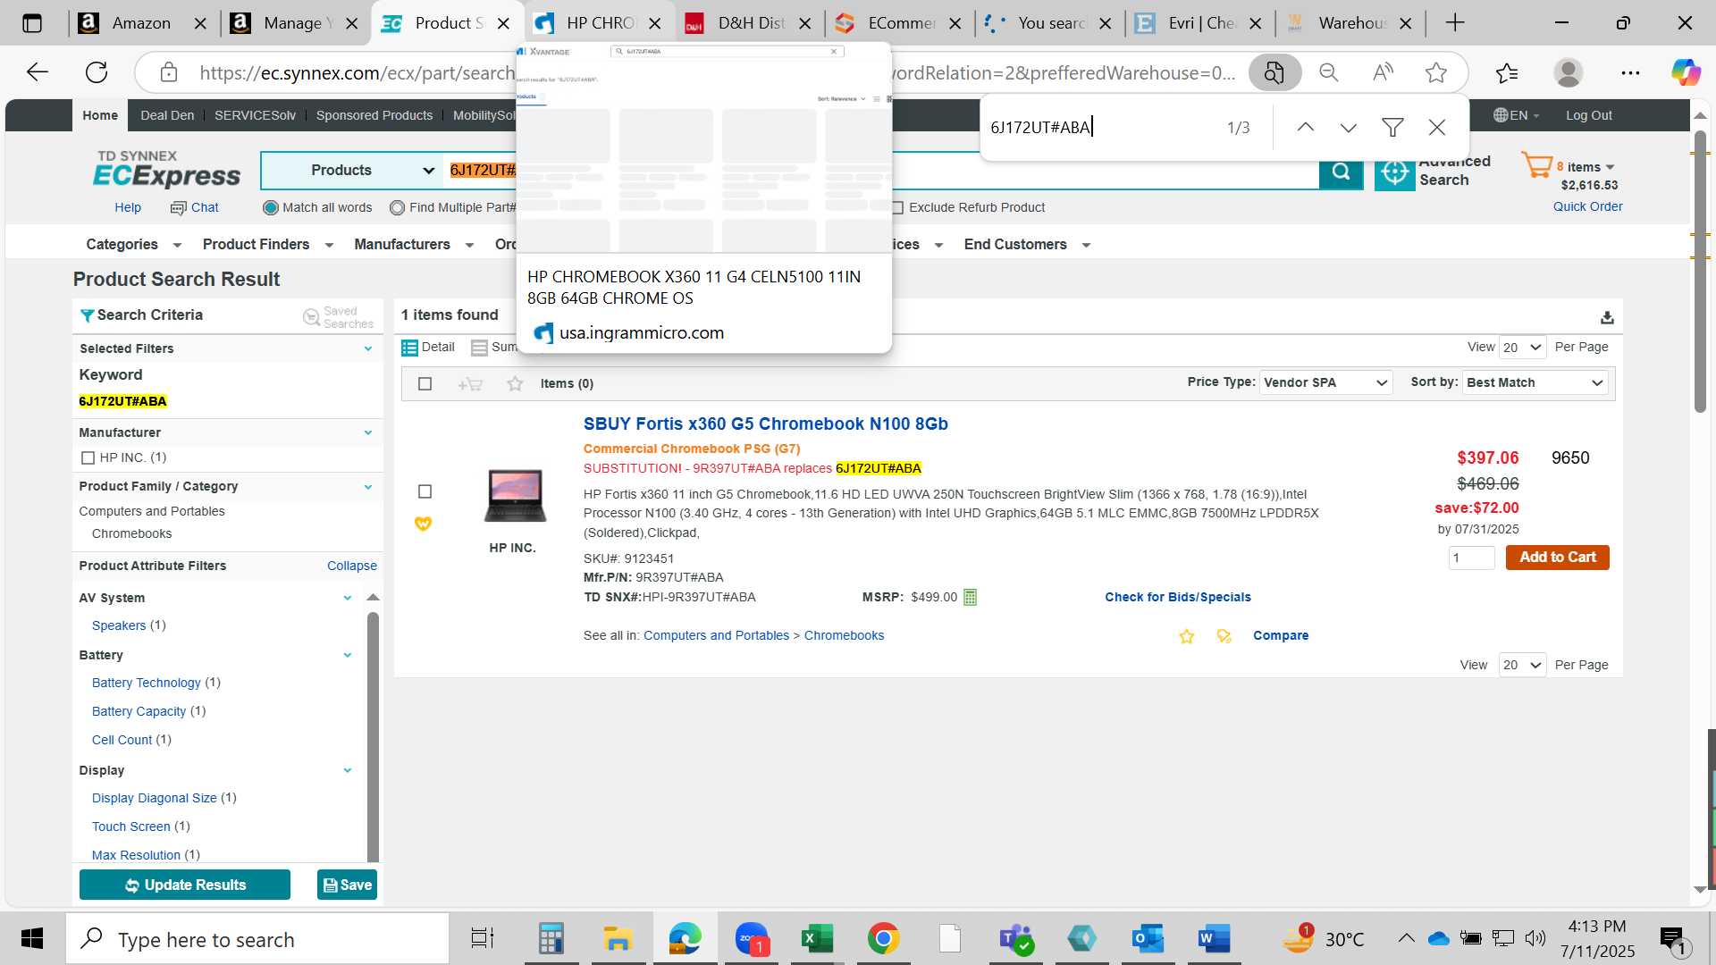Open find-on-page filter options
This screenshot has width=1716, height=965.
[1392, 128]
